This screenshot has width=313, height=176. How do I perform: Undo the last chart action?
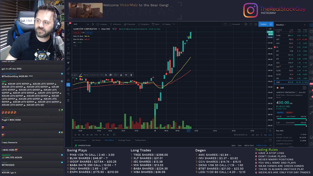(174, 24)
